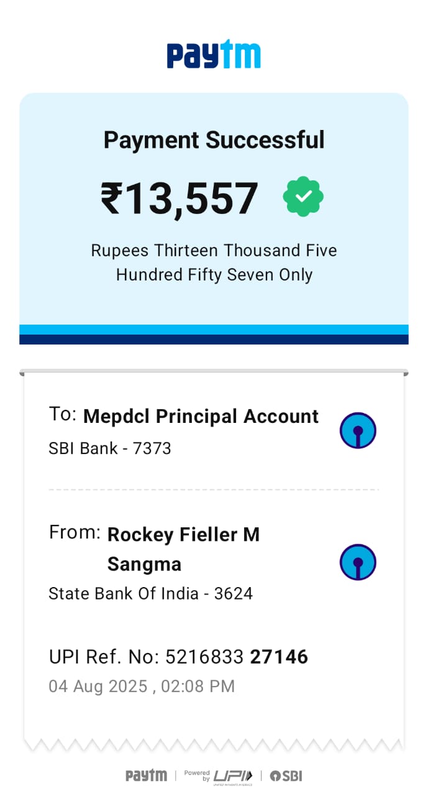Click the Paytm logo at the top

click(x=214, y=55)
